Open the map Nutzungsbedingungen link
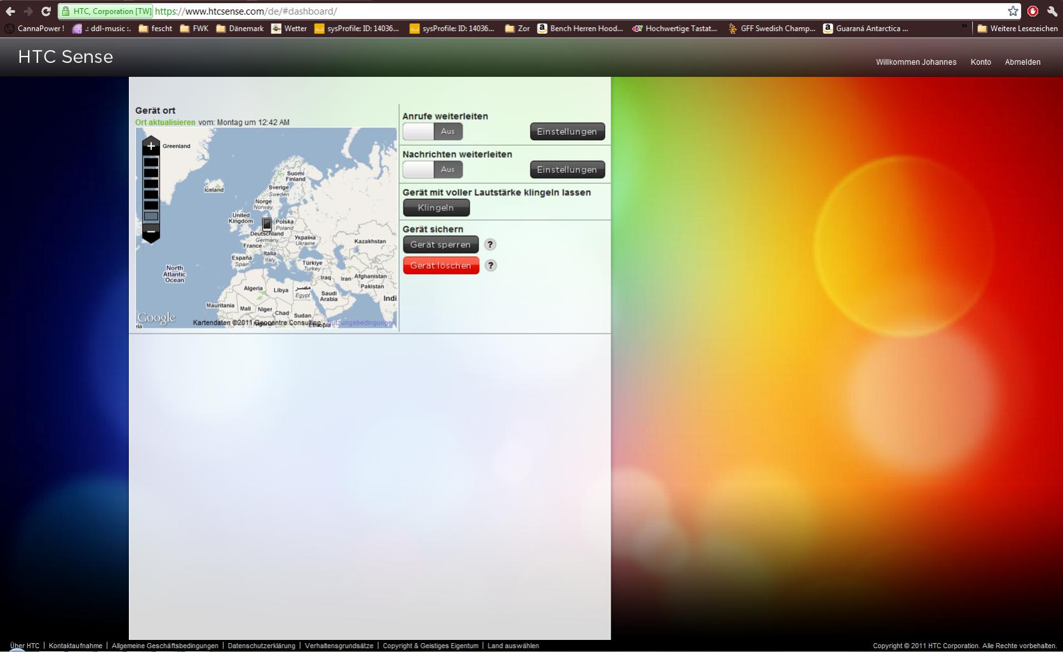The width and height of the screenshot is (1063, 652). click(x=362, y=323)
